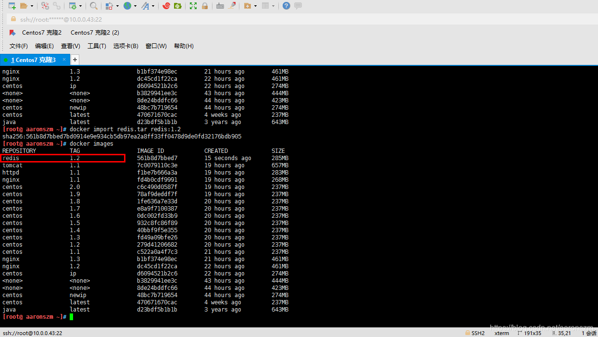Click the 'docker import redis.tar redis:1.2' command text
The height and width of the screenshot is (337, 598).
125,129
